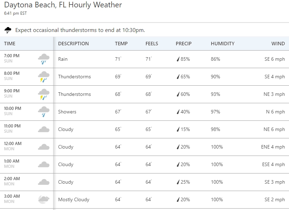The width and height of the screenshot is (289, 210).
Task: Click the Daytona Beach, FL Hourly Weather title
Action: point(63,5)
